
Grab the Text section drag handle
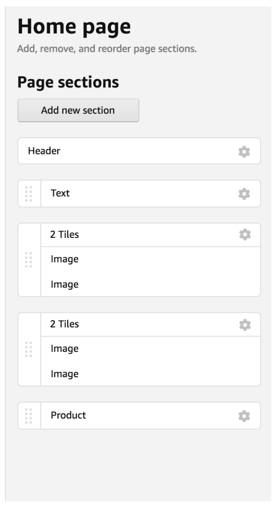click(29, 194)
